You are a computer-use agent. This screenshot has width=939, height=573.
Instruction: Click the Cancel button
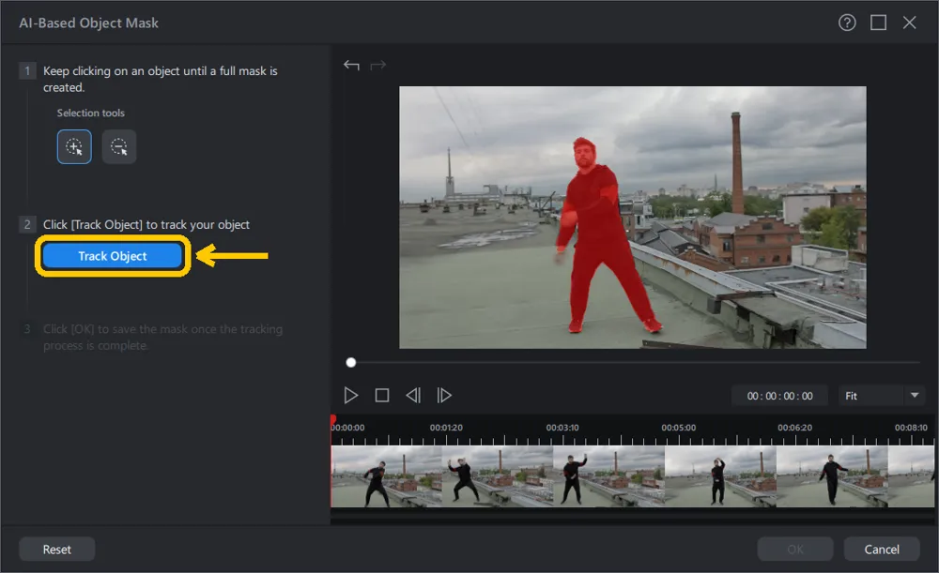(882, 549)
